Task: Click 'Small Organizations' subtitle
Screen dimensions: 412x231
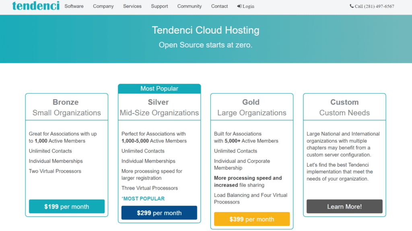Action: point(67,113)
